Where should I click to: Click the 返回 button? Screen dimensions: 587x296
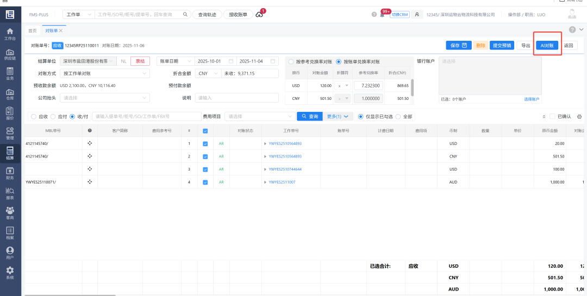coord(569,45)
